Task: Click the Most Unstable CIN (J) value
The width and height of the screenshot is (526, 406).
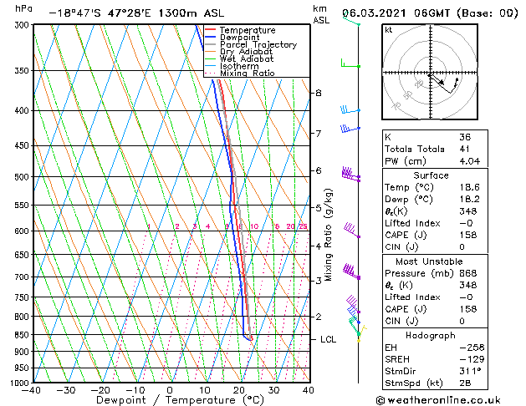Action: pos(462,321)
